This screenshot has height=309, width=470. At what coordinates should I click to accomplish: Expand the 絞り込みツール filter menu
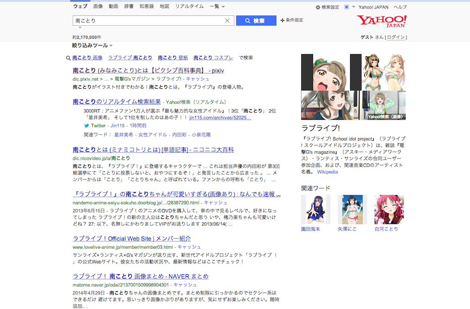[x=92, y=46]
